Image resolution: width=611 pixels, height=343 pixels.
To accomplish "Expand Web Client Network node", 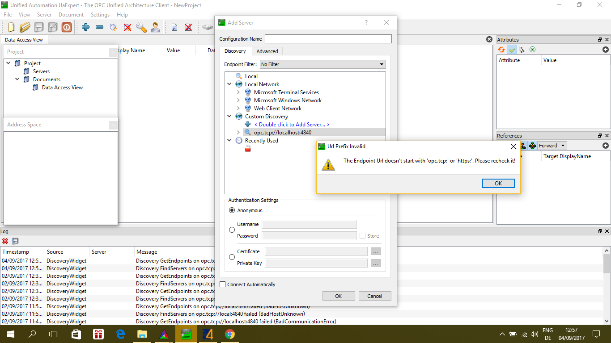I will pyautogui.click(x=238, y=109).
